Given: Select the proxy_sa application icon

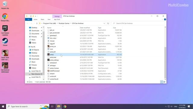Looking at the screenshot, I should (x=48, y=46).
